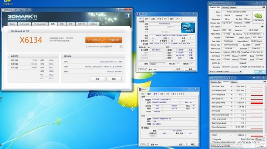Click the X6134 score in 3DMark

[31, 40]
